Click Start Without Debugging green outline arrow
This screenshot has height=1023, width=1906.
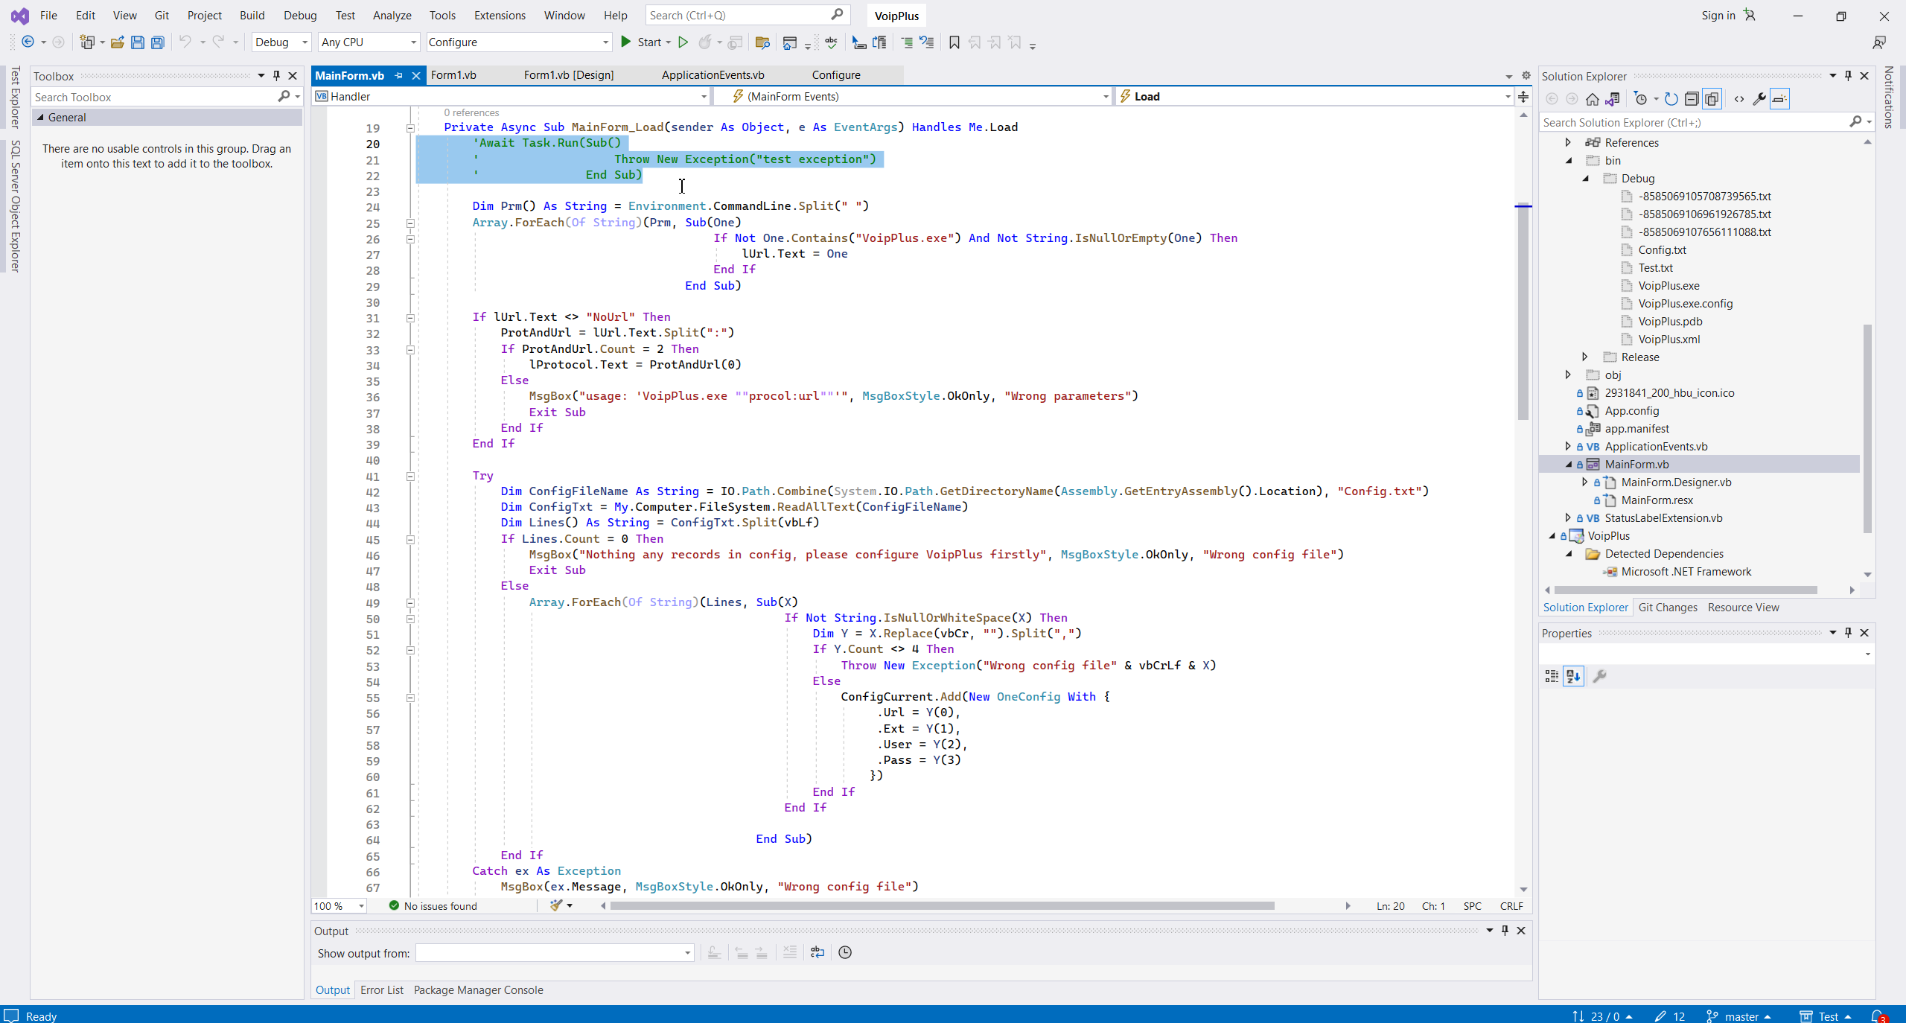tap(683, 42)
